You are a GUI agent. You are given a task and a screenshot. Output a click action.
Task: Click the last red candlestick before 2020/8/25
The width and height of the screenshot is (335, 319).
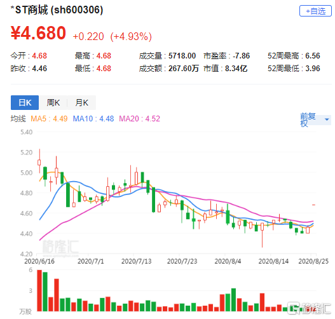[308, 230]
